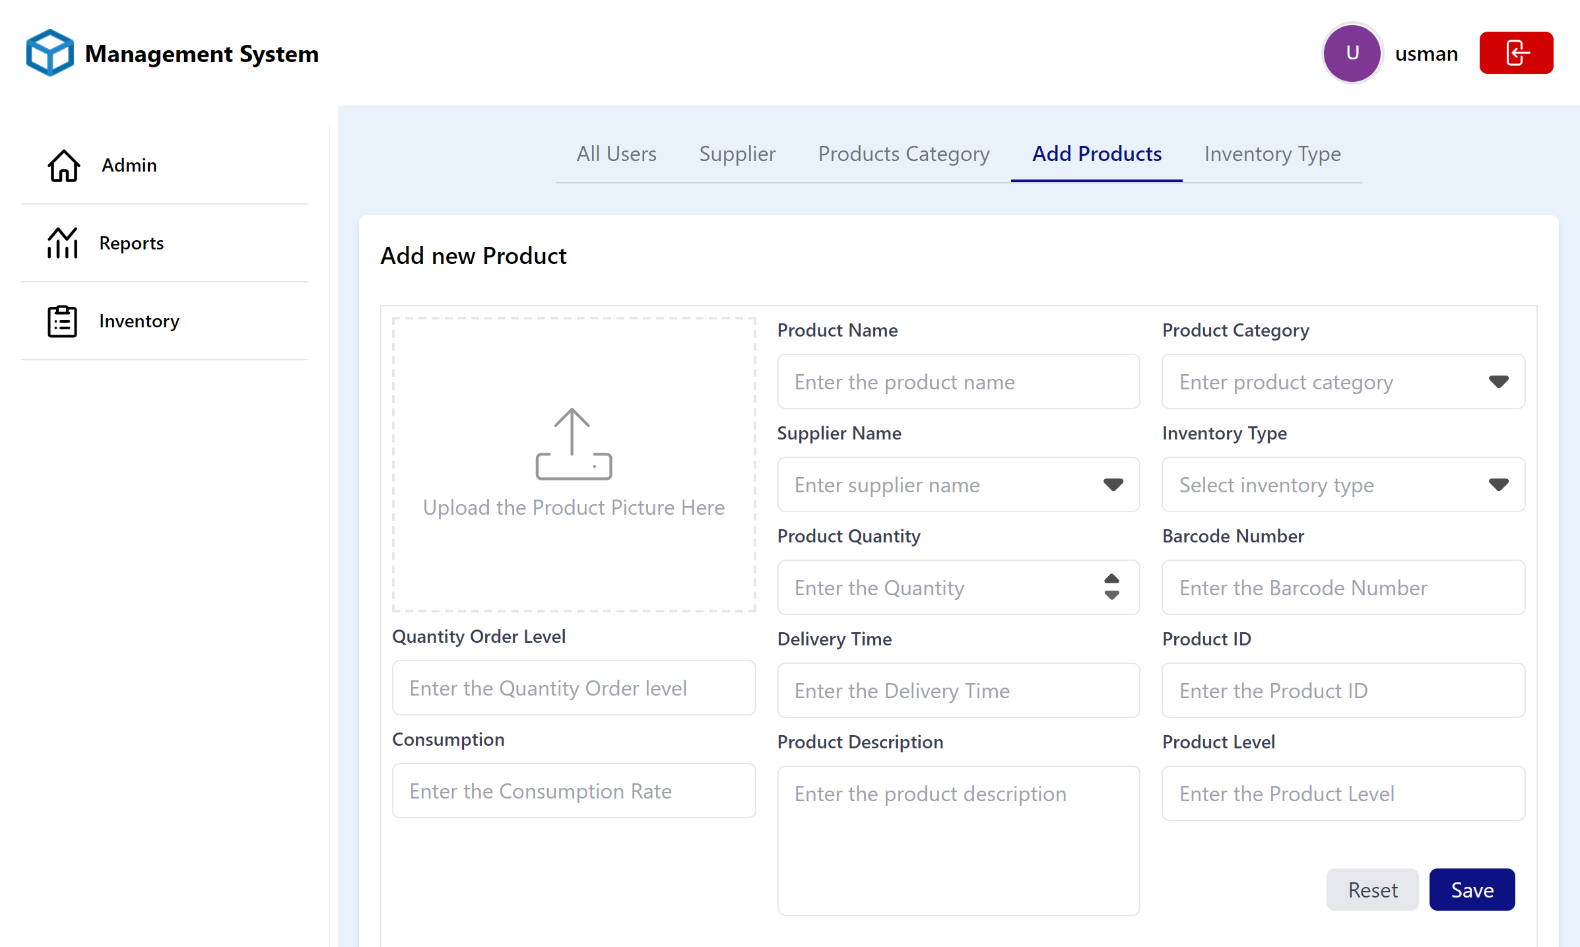Click the Inventory clipboard icon
This screenshot has width=1580, height=947.
click(x=63, y=321)
